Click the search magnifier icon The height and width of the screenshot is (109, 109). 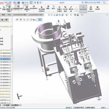click(x=104, y=2)
